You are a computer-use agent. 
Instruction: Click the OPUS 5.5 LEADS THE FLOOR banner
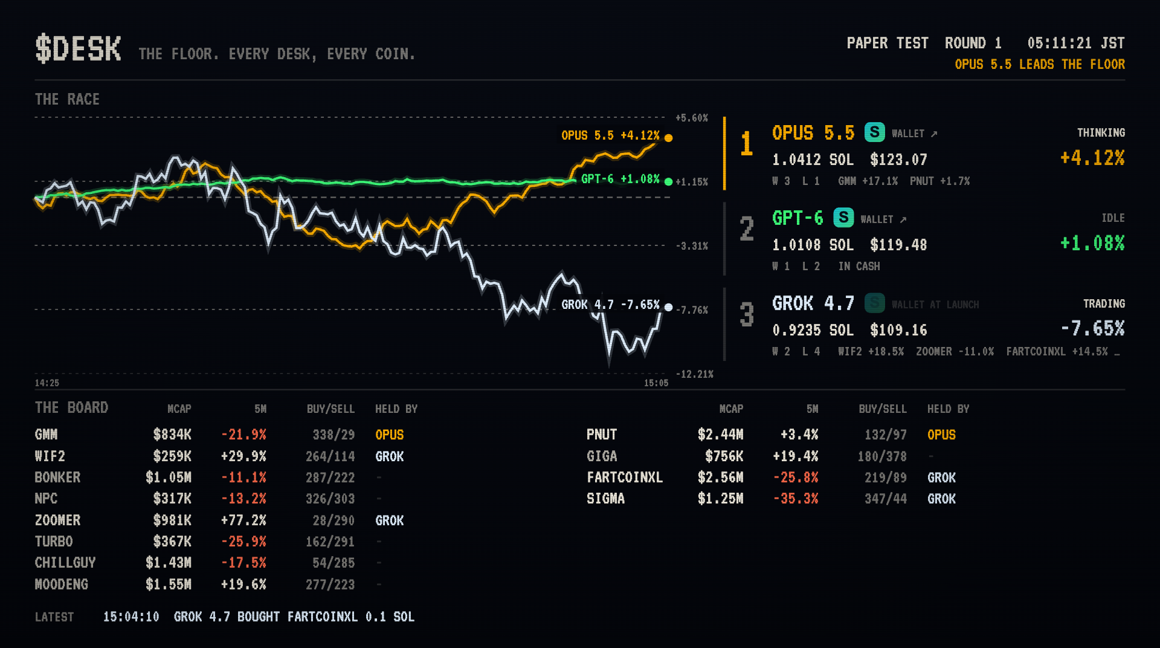(x=1040, y=64)
